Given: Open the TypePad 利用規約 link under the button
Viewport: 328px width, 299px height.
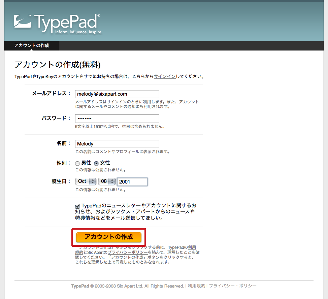Looking at the screenshot, I should (x=192, y=247).
